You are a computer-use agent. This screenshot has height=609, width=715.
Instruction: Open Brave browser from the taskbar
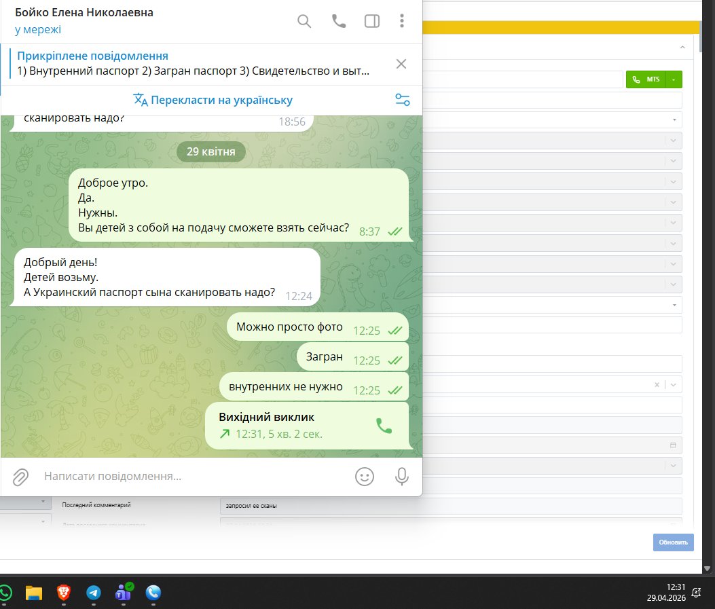(x=63, y=593)
